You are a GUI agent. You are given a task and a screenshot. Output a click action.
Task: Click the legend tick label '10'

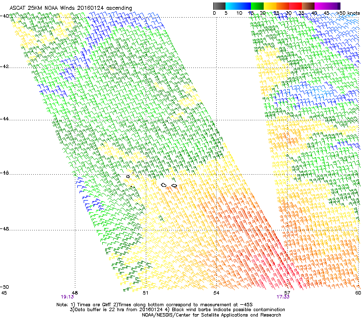click(239, 13)
